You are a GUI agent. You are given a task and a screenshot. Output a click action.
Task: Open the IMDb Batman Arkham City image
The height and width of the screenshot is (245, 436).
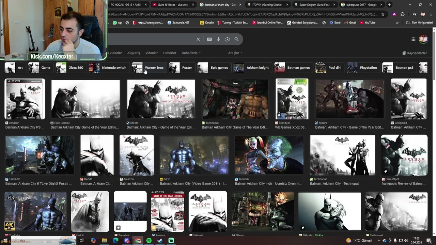tap(194, 155)
